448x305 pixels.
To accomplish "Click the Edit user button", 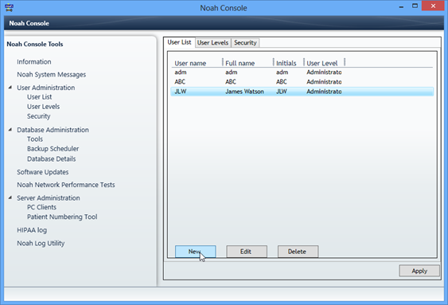I will click(247, 252).
